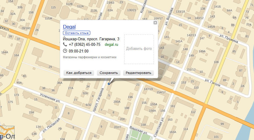Screen dimensions: 254x140
Task: Click building number 155А
Action: [154, 104]
